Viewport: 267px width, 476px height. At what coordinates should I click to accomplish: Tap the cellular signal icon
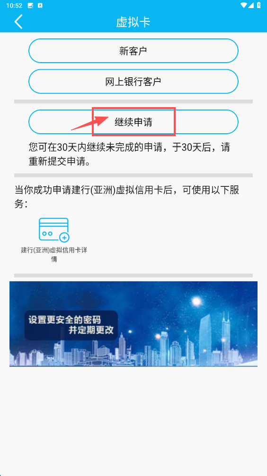coord(251,6)
